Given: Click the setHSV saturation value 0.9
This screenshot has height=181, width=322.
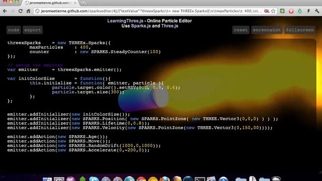Looking at the screenshot, I should (x=157, y=87).
